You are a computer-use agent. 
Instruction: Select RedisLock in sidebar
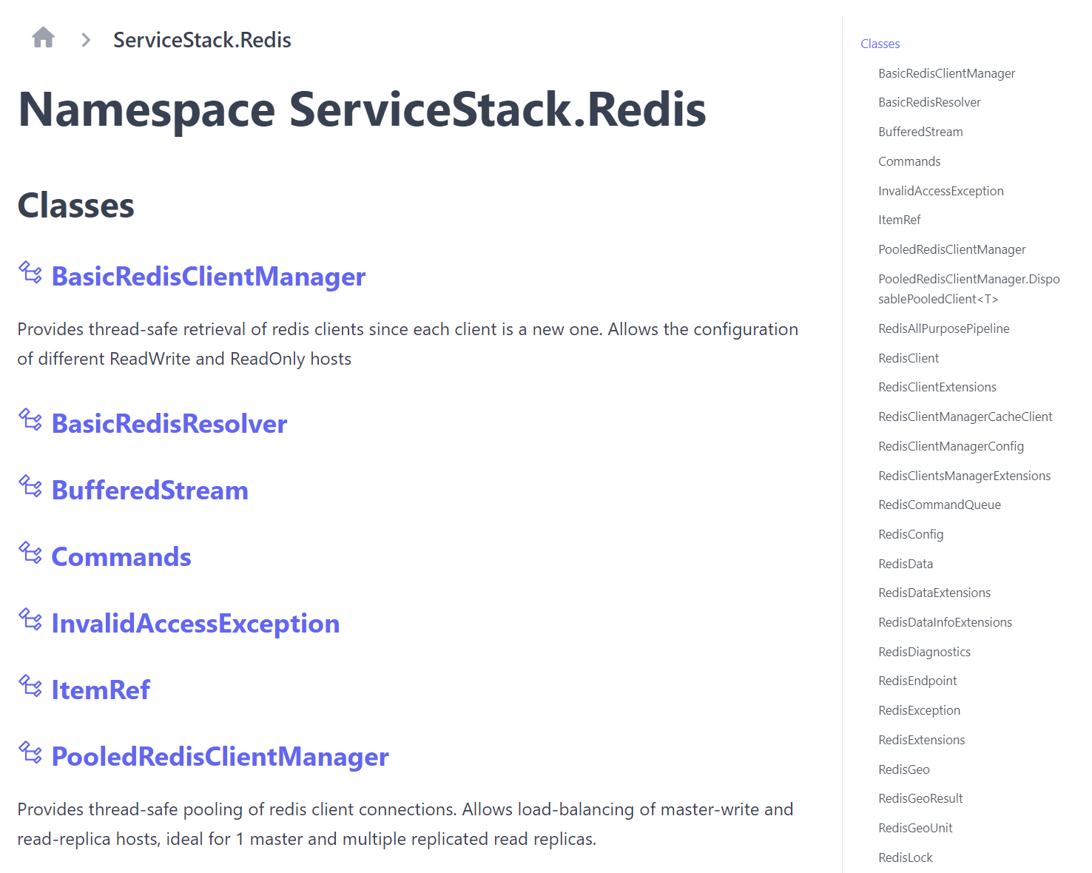905,857
